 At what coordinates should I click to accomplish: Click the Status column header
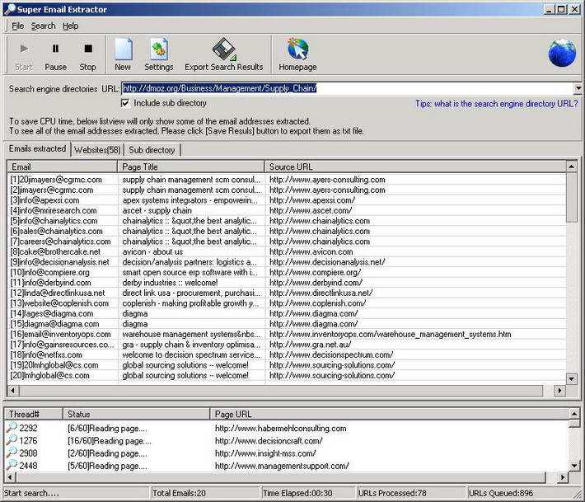point(137,414)
